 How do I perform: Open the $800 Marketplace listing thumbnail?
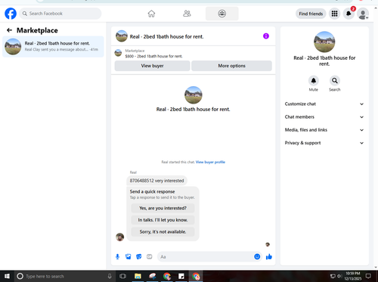pyautogui.click(x=118, y=53)
